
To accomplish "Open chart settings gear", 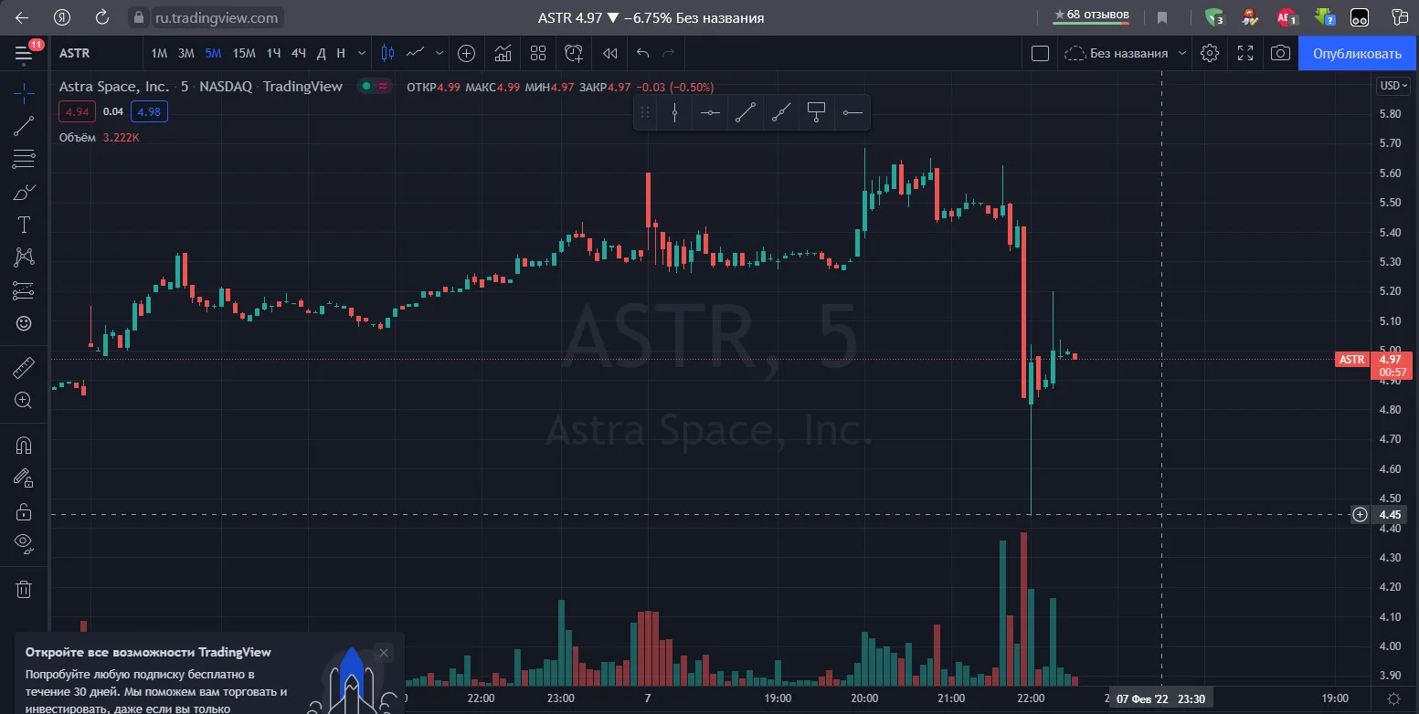I will click(1210, 54).
